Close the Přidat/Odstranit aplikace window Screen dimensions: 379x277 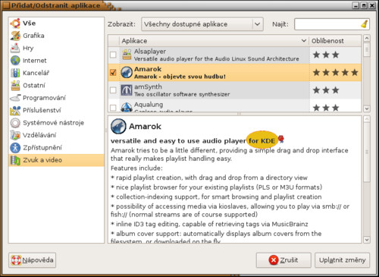(372, 5)
